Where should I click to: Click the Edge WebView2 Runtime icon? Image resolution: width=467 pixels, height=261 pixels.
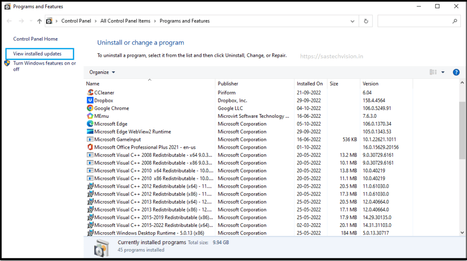pos(90,131)
